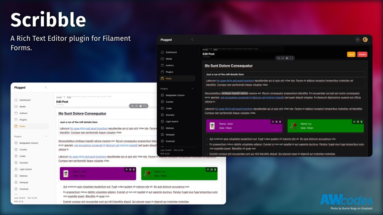
Task: Click the 'hic quae dicta sed quod inventore' link in dark details box
Action: pyautogui.click(x=235, y=81)
